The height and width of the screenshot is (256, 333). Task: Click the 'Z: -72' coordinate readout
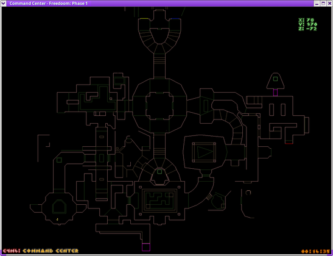tap(307, 29)
